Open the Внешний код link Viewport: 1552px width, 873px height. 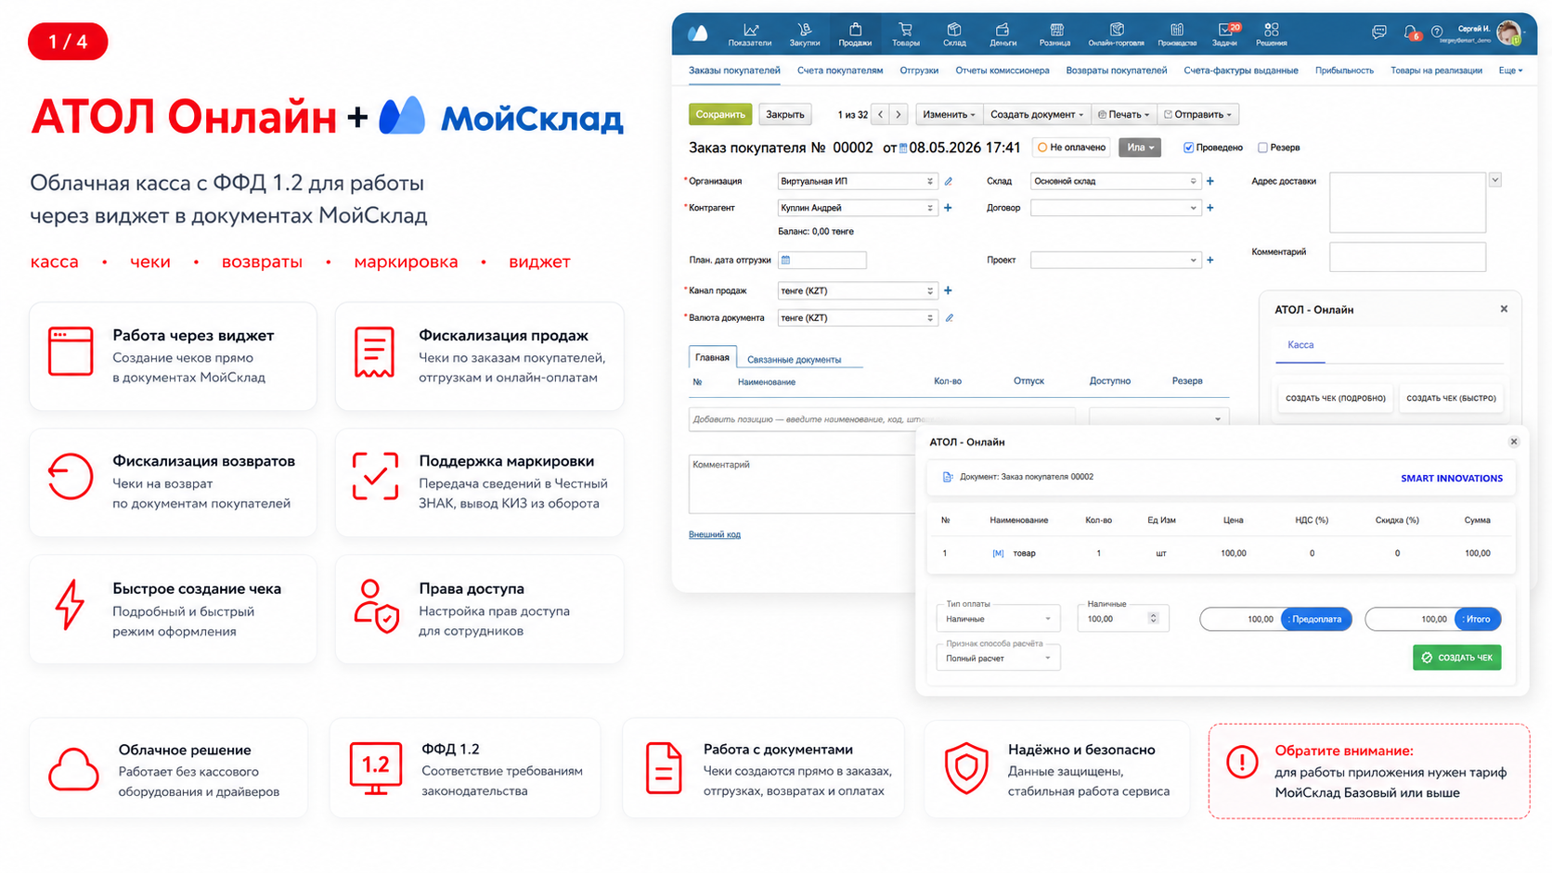point(715,534)
